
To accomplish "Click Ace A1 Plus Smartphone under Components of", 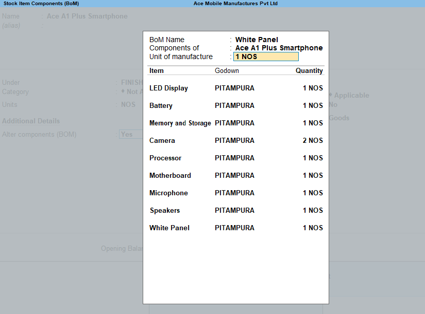I will click(x=279, y=48).
